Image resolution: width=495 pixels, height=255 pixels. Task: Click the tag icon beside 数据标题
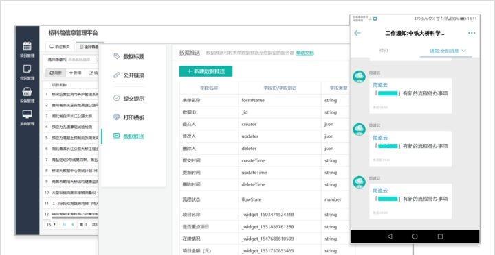[116, 56]
